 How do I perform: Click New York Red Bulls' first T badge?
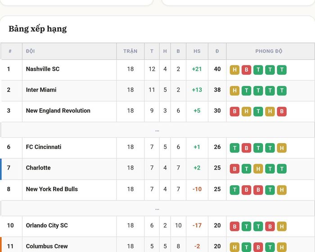(x=234, y=190)
